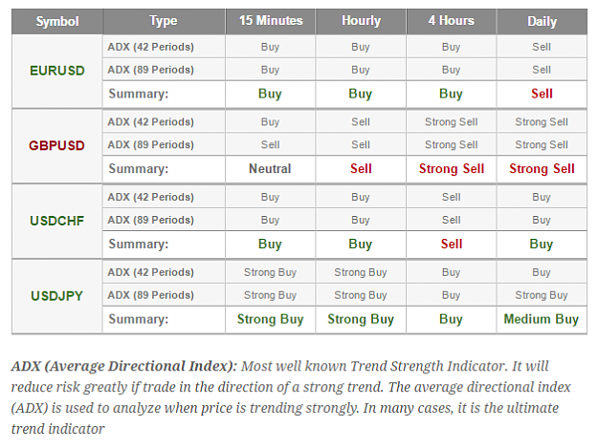This screenshot has width=598, height=448.
Task: Select the Hourly column header
Action: click(361, 21)
